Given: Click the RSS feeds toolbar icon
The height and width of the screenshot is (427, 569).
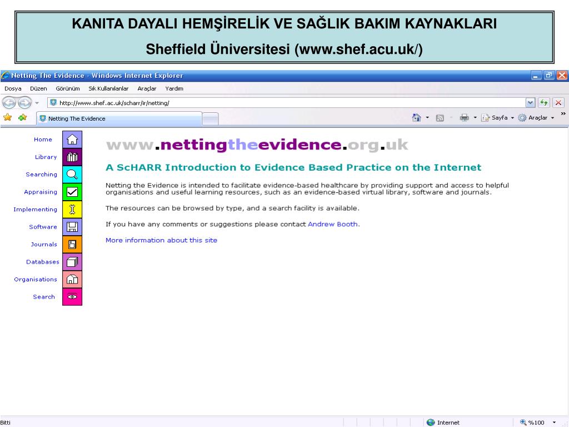Looking at the screenshot, I should [440, 118].
